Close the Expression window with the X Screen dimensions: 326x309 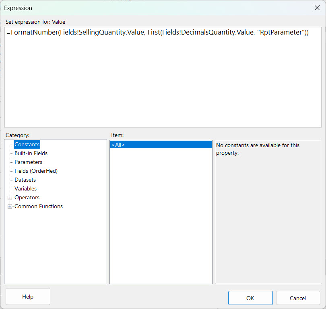(317, 7)
